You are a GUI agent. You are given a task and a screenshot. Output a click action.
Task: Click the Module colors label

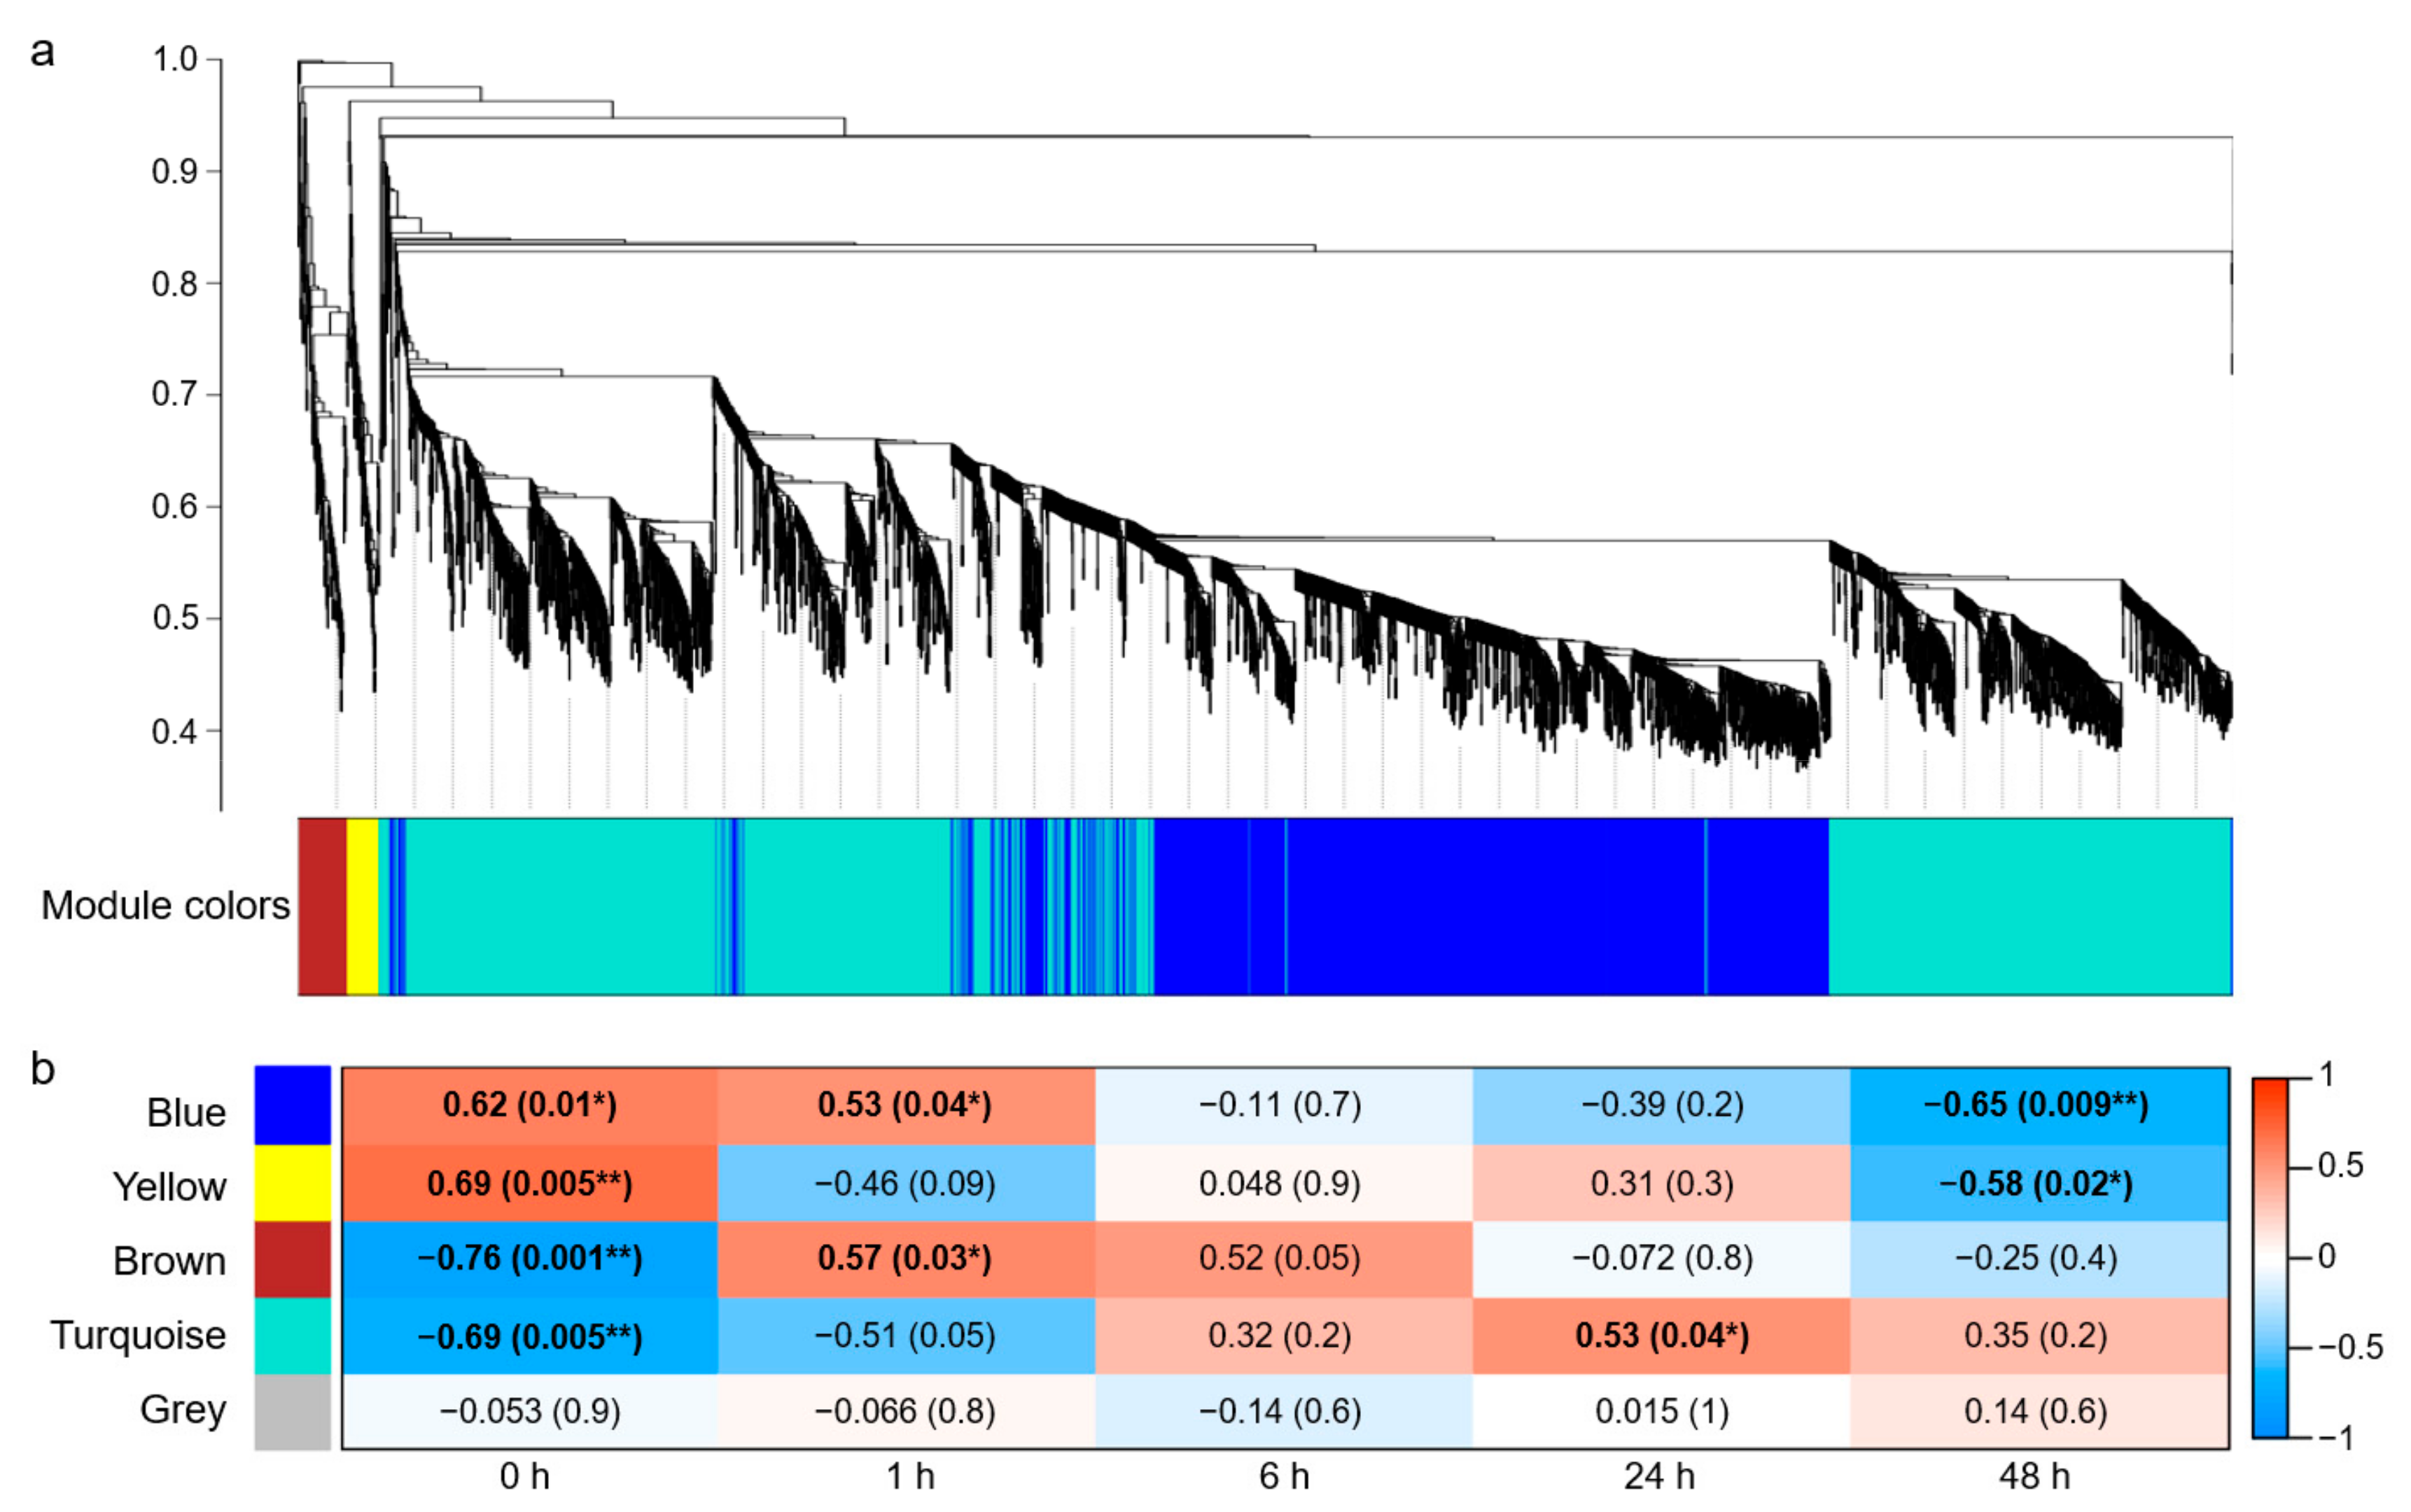(x=165, y=906)
